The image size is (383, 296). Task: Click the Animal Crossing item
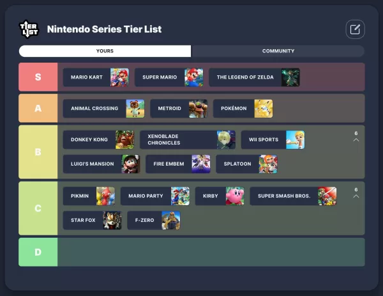(103, 109)
